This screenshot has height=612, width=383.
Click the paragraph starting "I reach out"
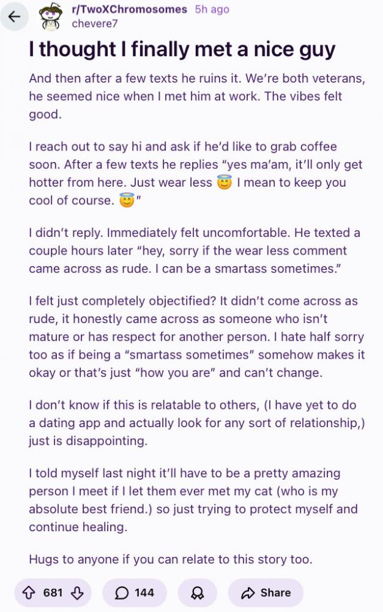pos(196,174)
